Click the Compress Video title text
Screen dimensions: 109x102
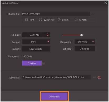click(10, 3)
